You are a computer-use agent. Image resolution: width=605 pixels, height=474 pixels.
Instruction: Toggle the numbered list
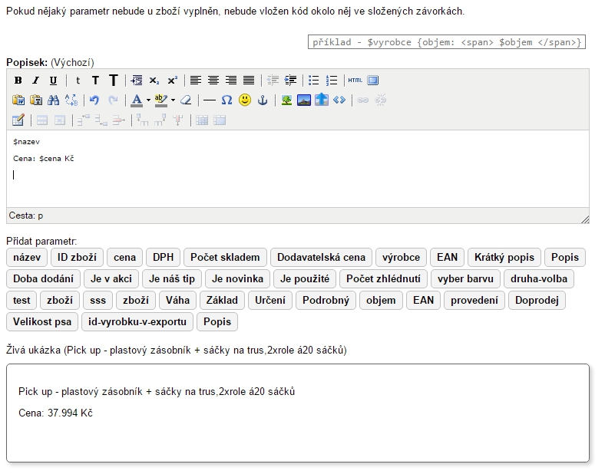pos(332,81)
